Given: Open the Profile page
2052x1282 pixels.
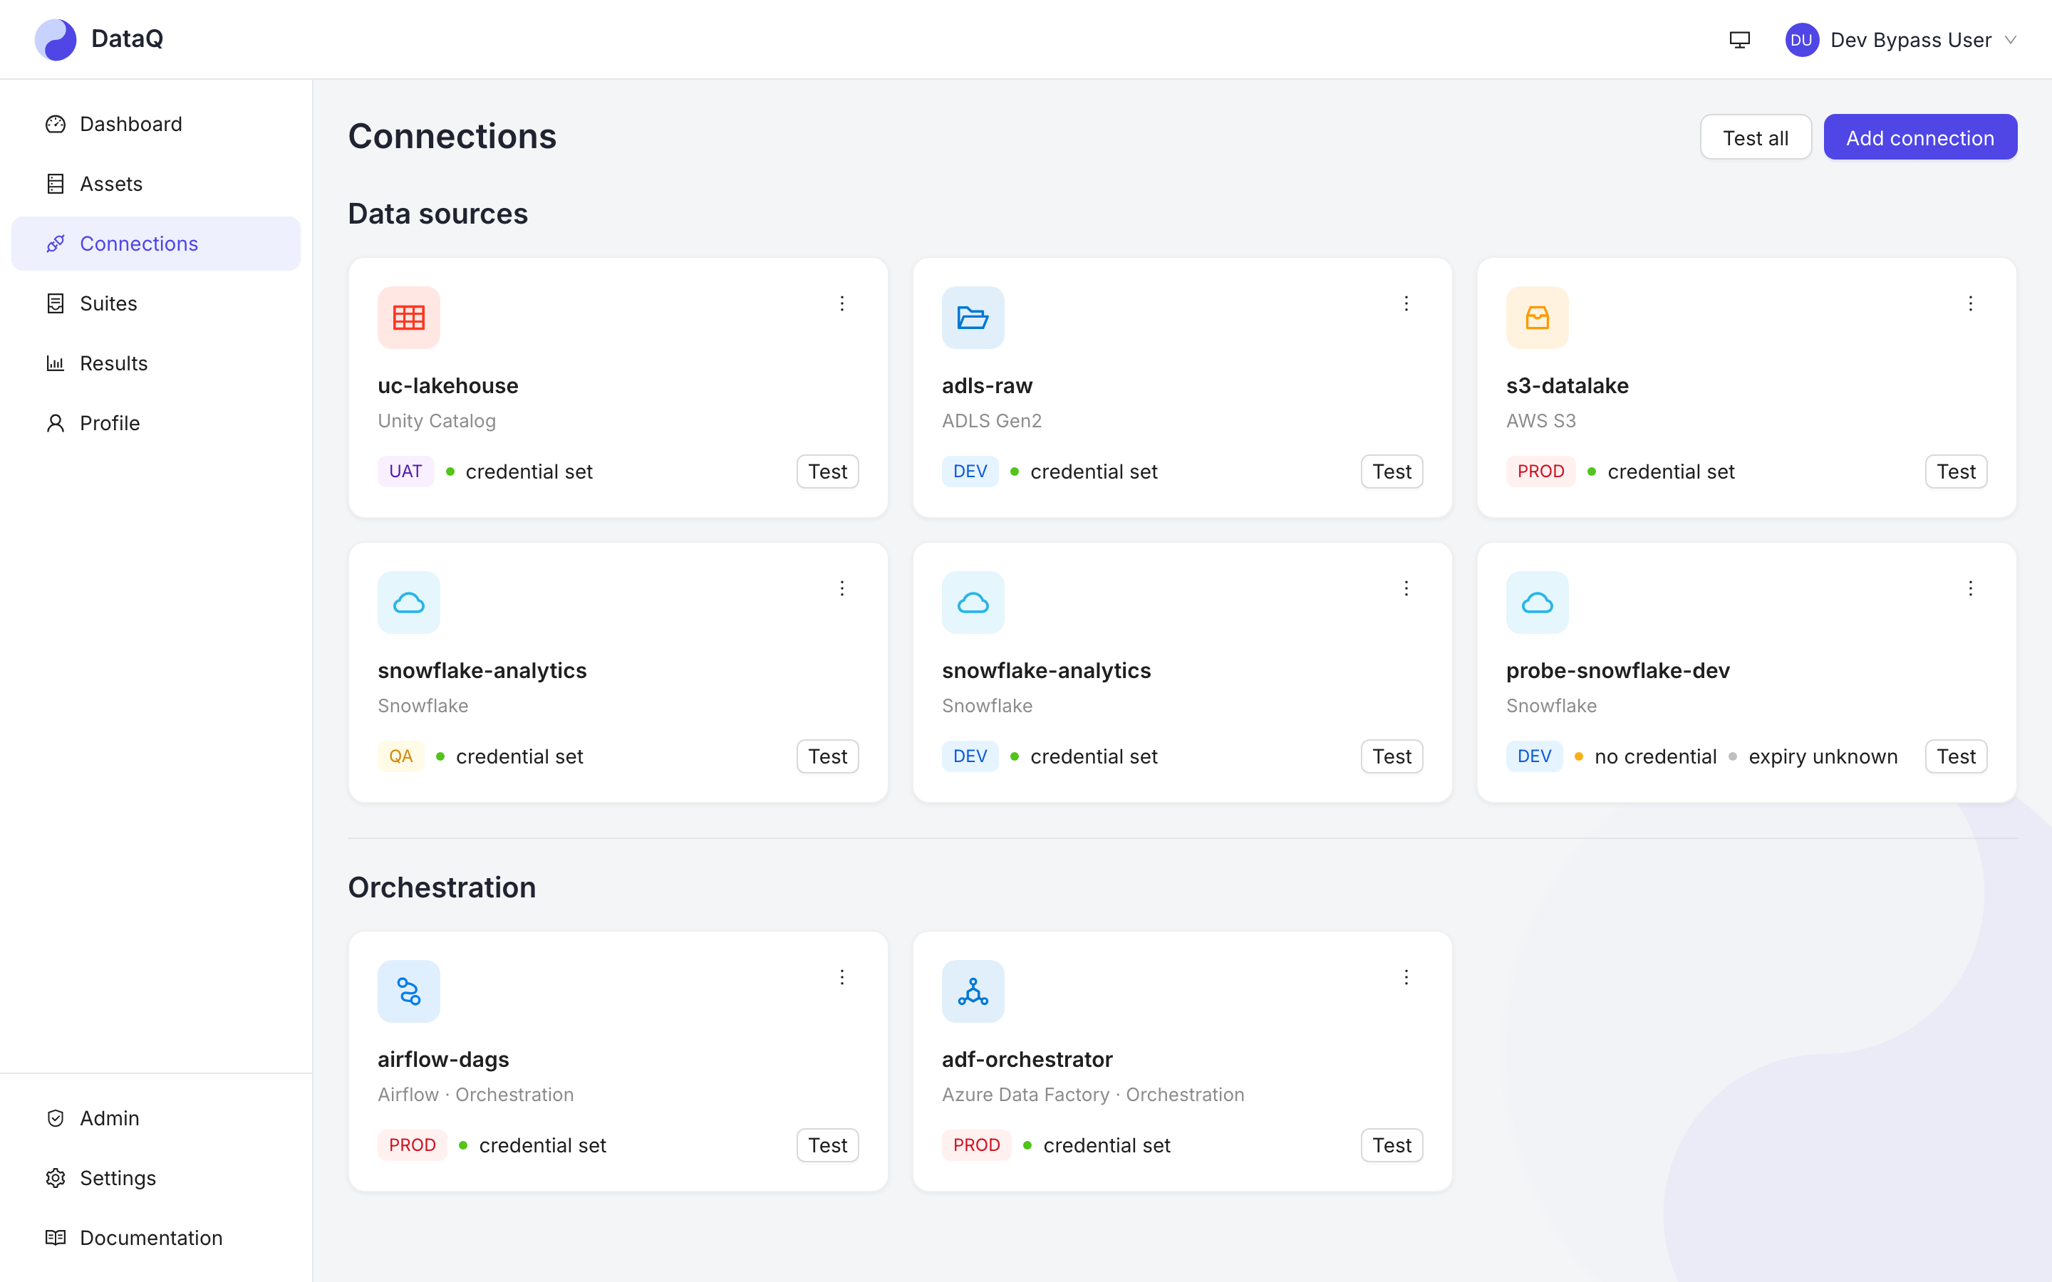Looking at the screenshot, I should 156,423.
